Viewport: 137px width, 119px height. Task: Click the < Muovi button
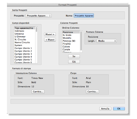coord(50,40)
